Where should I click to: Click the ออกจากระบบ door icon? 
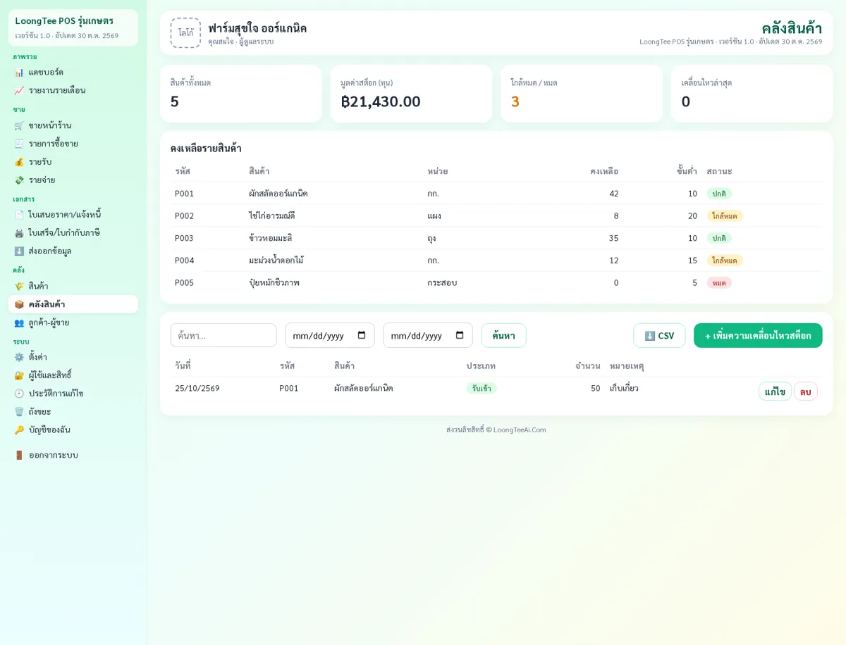(x=19, y=455)
